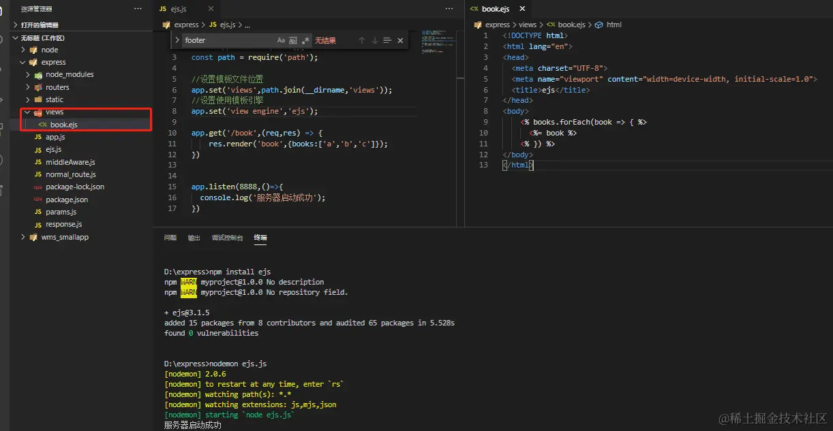
Task: Expand the replace field chevron in find widget
Action: 178,40
